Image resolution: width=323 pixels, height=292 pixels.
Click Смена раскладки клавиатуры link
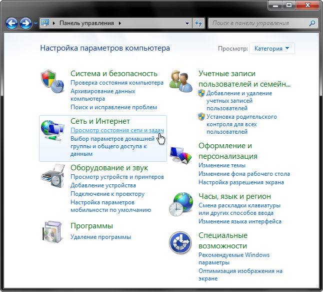[x=239, y=209]
